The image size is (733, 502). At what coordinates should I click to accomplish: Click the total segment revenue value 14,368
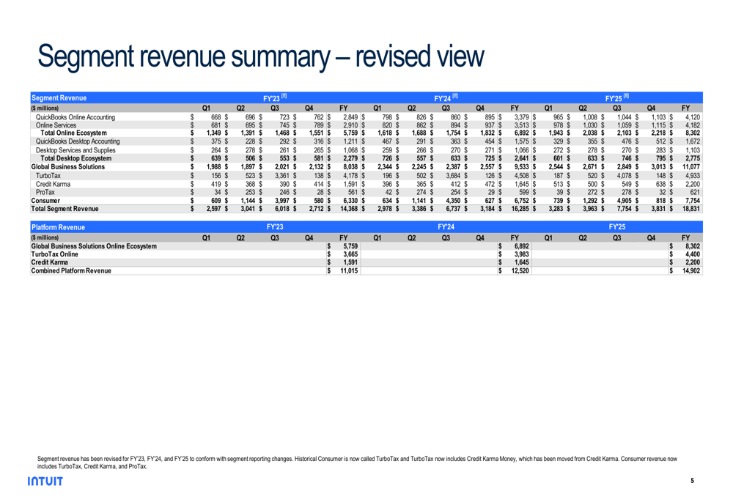(349, 209)
